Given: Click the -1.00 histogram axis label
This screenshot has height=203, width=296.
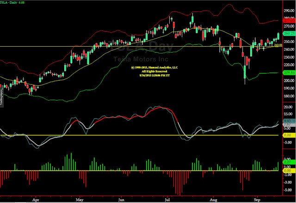Looking at the screenshot, I should click(287, 175).
